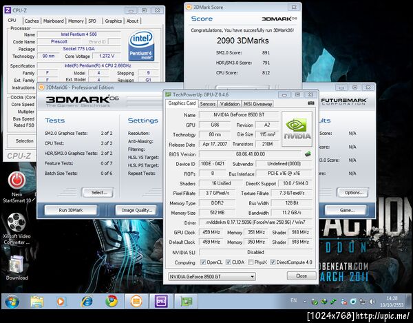Click the CPU-Z title bar Z icon
Screen dimensions: 413x323
pos(8,10)
